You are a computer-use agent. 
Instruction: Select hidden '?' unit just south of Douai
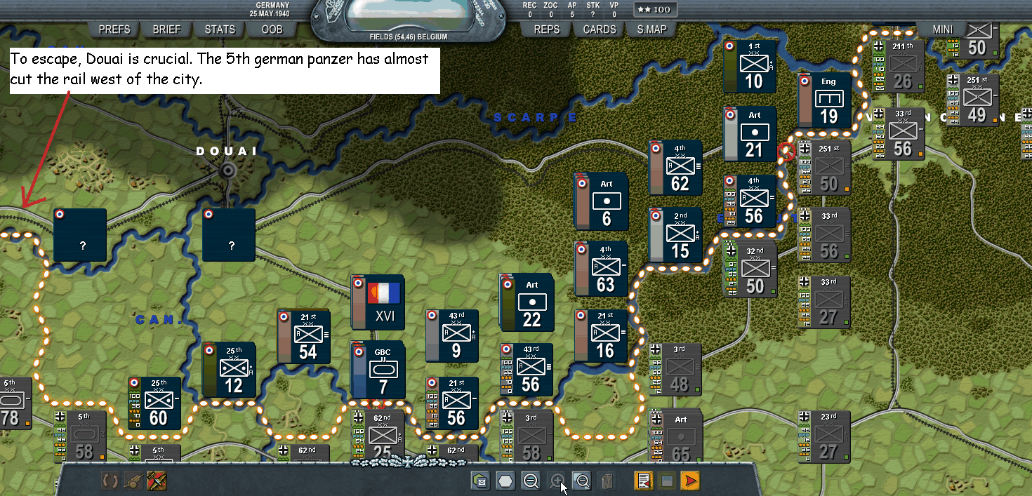click(x=229, y=235)
